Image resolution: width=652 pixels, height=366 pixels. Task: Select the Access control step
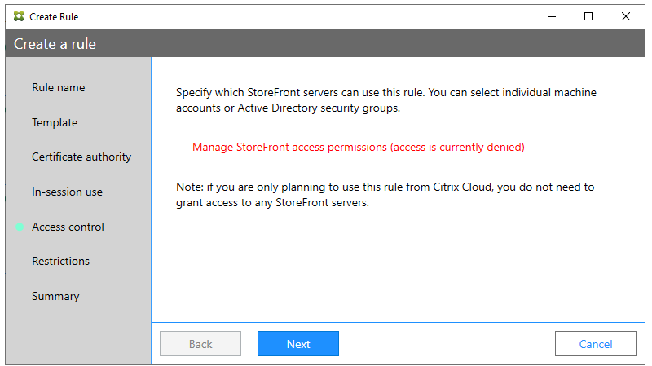click(68, 227)
